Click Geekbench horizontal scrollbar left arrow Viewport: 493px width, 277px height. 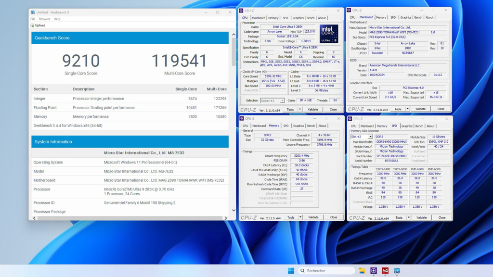pos(34,218)
